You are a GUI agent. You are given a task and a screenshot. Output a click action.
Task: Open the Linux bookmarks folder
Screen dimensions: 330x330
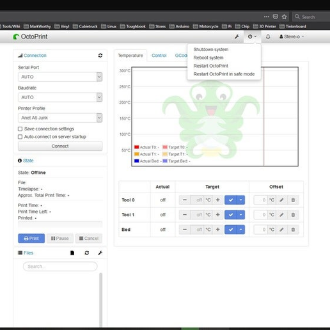(109, 26)
